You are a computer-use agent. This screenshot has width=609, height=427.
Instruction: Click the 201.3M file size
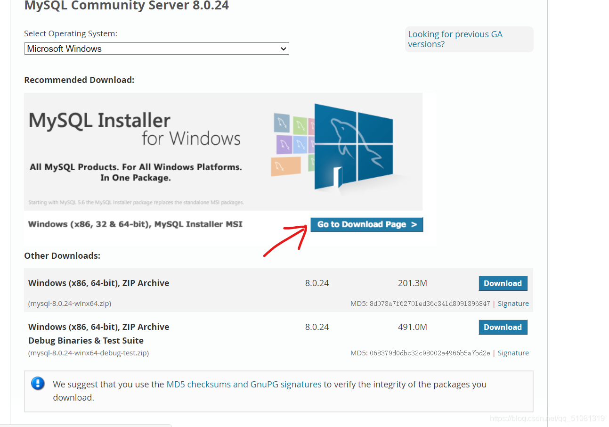coord(412,283)
